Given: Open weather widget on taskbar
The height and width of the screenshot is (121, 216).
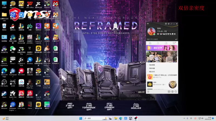Looking at the screenshot, I should pos(6,118).
